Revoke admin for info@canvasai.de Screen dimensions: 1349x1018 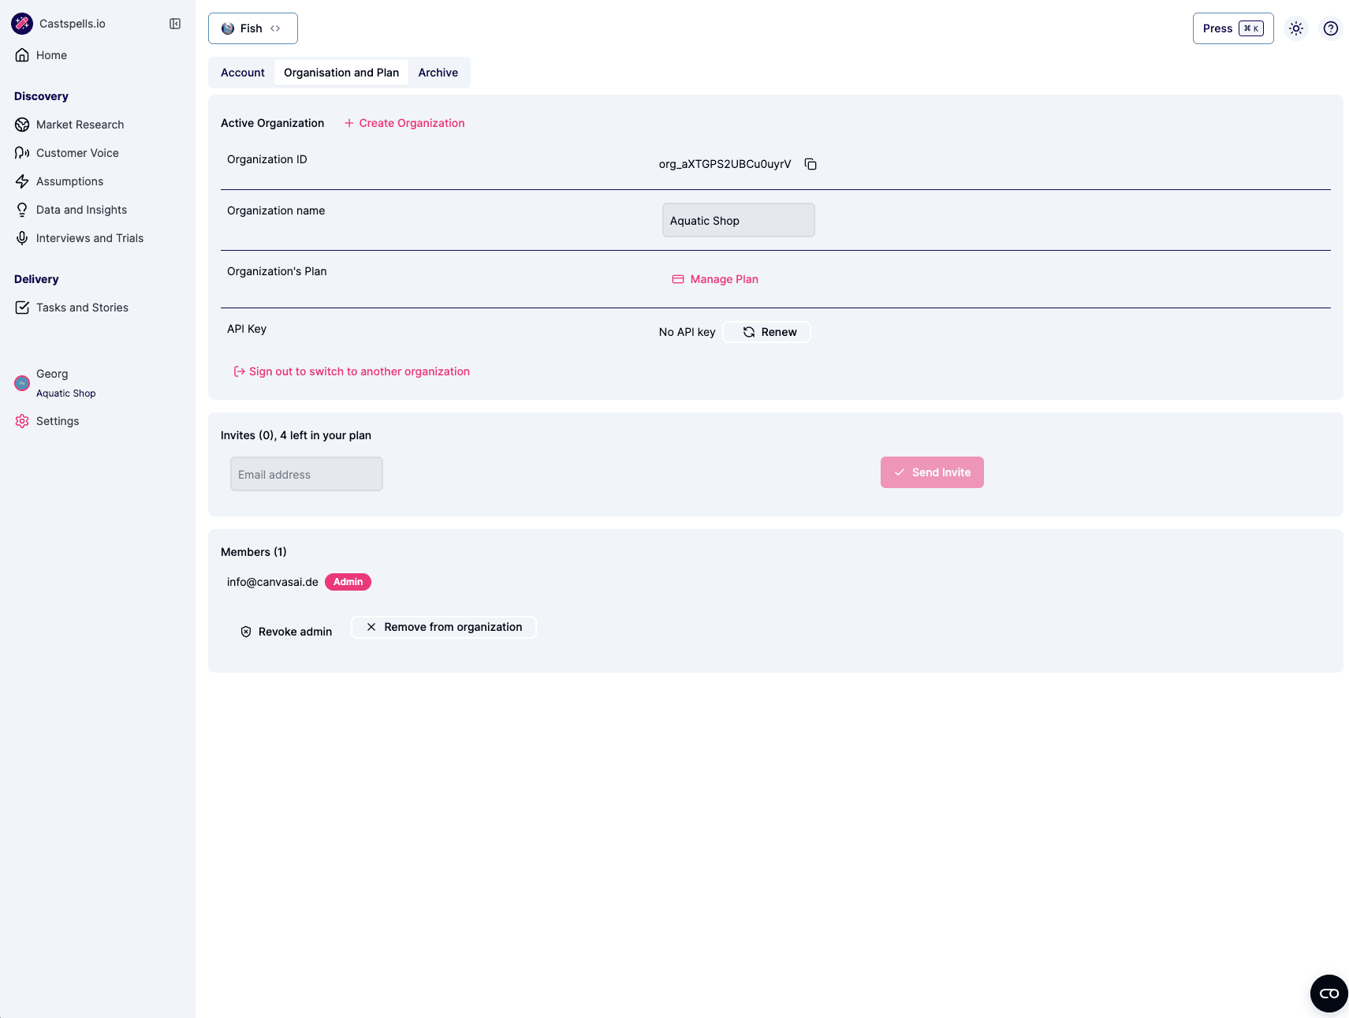click(285, 631)
